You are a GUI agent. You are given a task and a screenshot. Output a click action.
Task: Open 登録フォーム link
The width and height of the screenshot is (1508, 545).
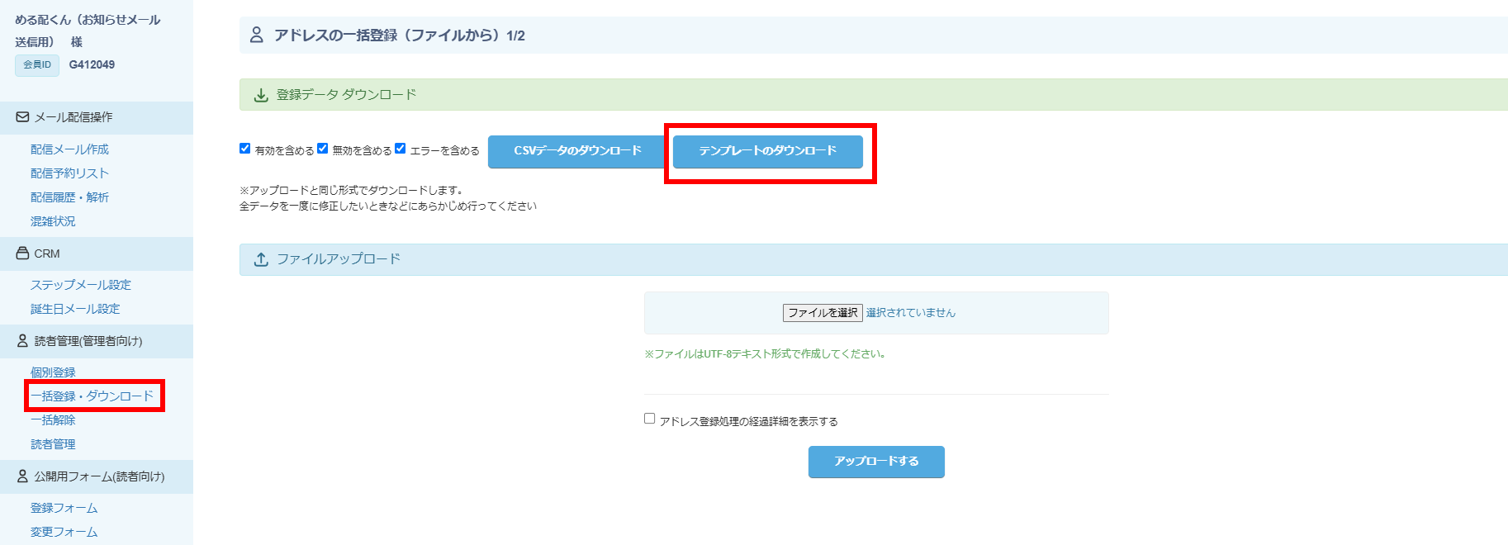(64, 508)
